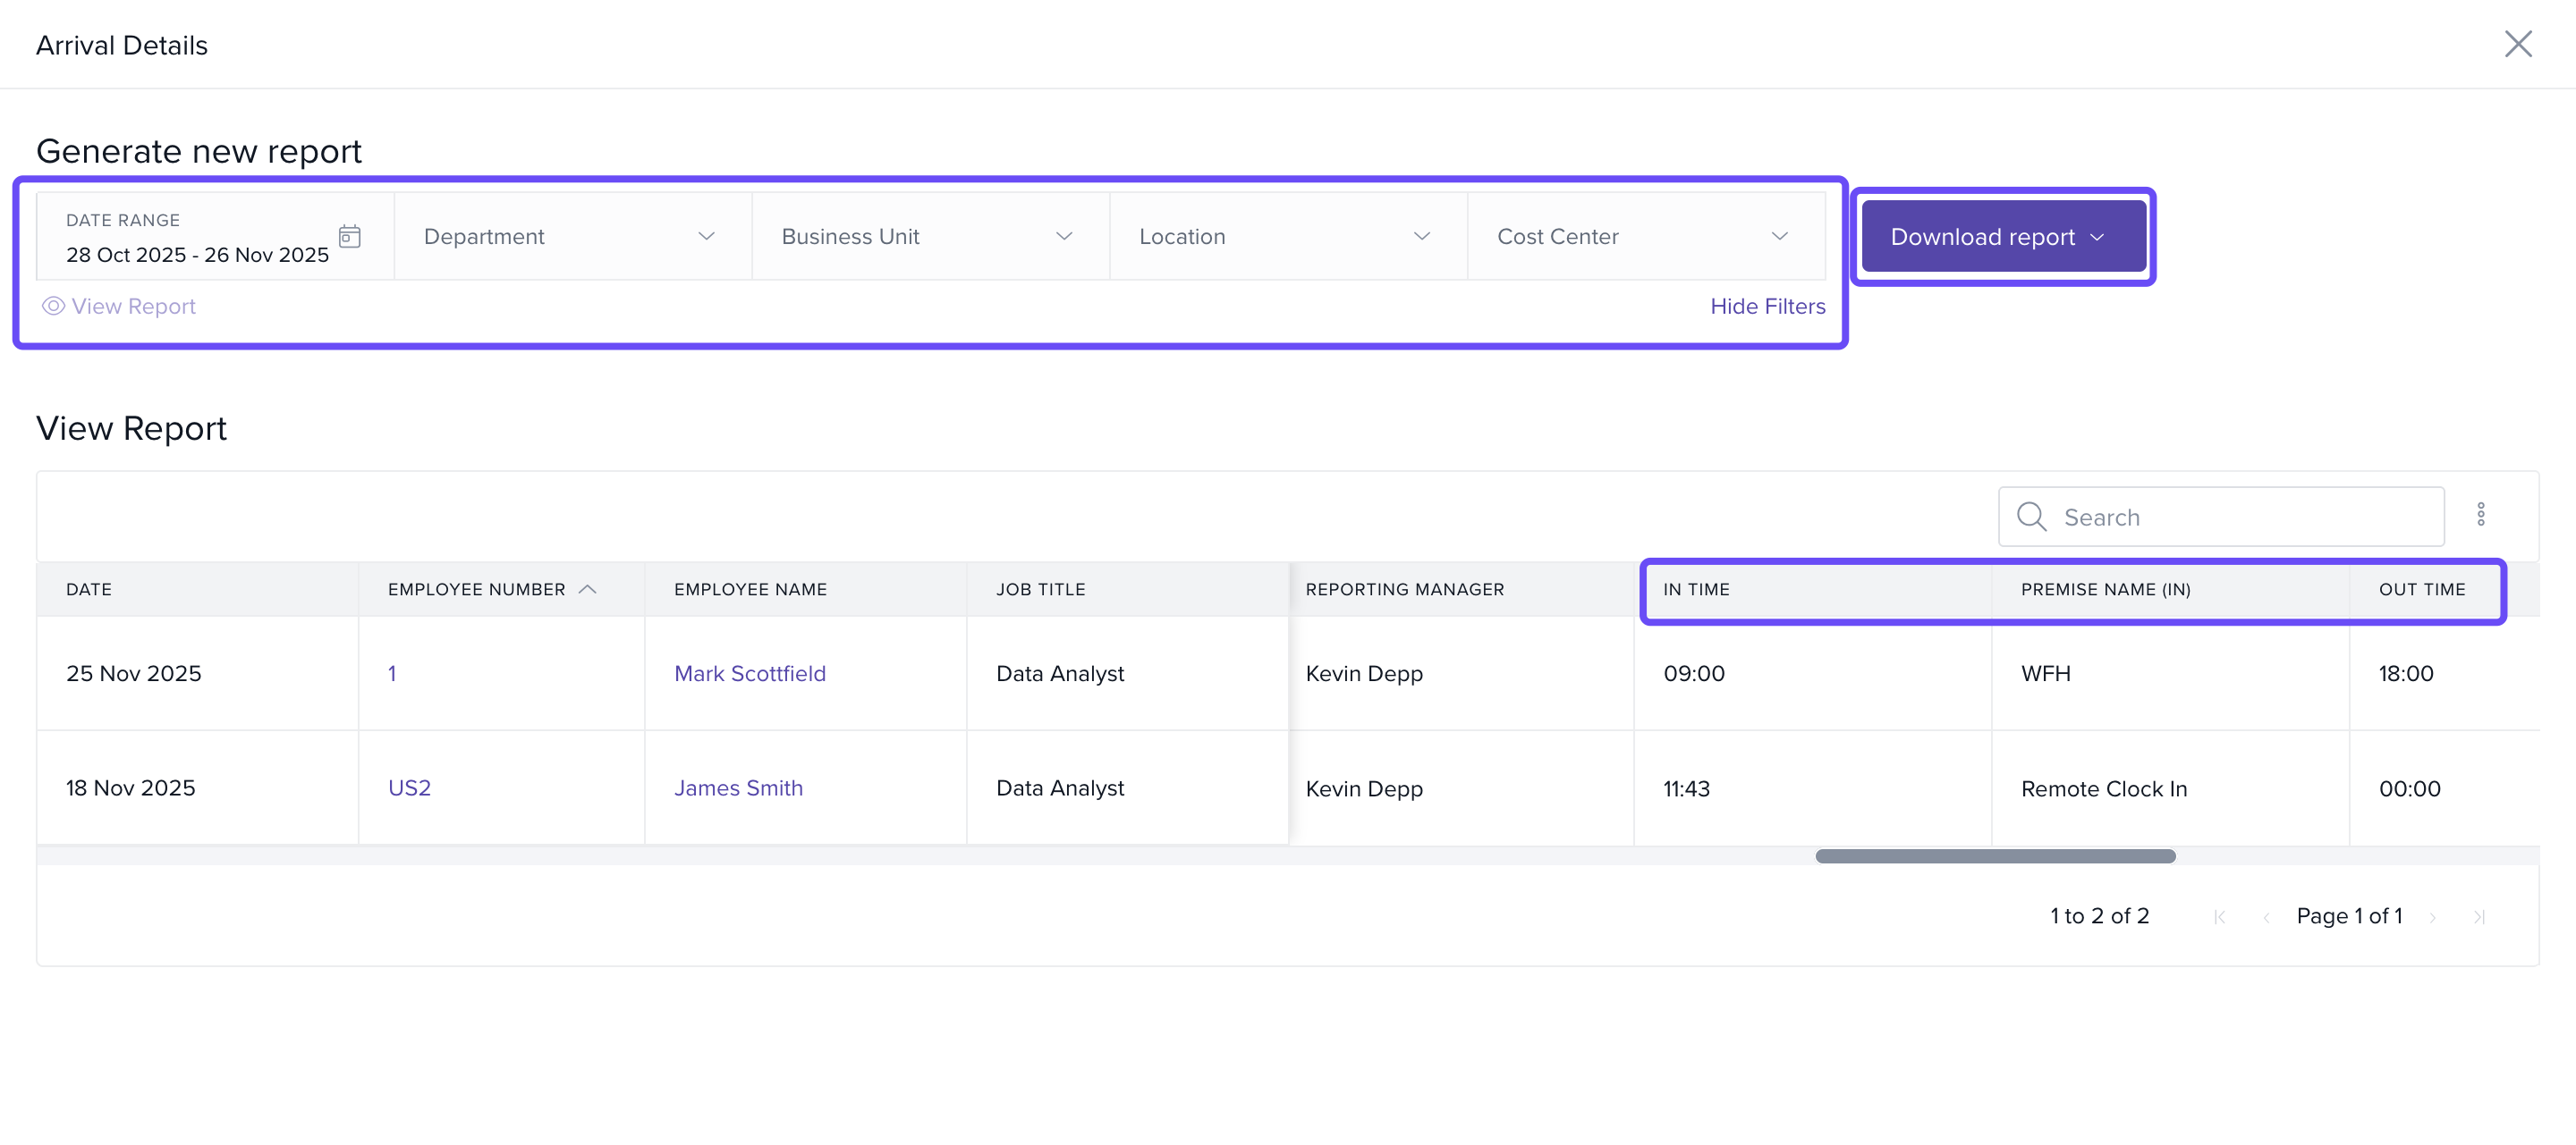Go to the first page arrow
Viewport: 2576px width, 1145px height.
click(x=2219, y=917)
